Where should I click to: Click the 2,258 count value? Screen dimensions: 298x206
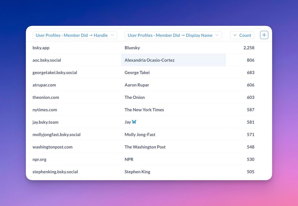tap(249, 48)
